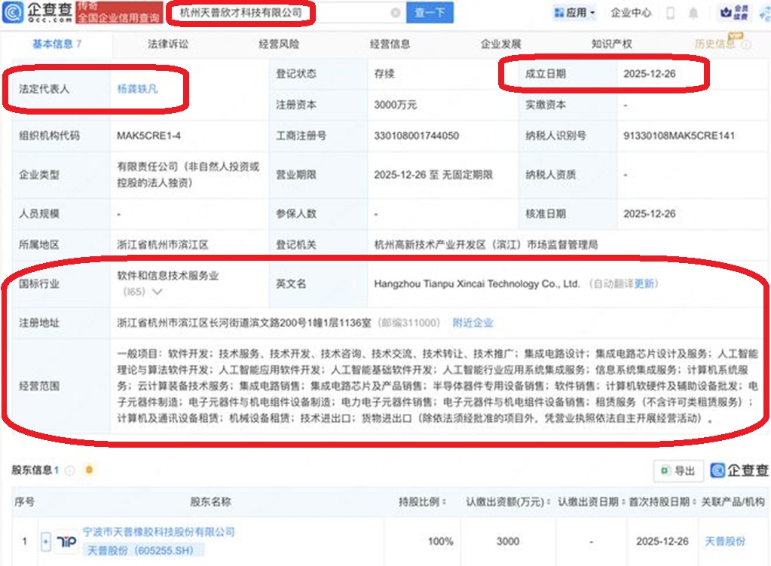
Task: Open the 应用 dropdown menu
Action: click(x=574, y=13)
